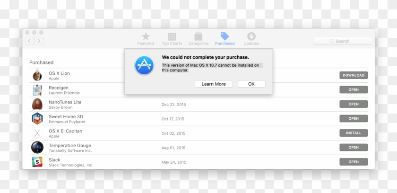Screen dimensions: 397x193
Task: Click the Search field
Action: click(x=343, y=41)
